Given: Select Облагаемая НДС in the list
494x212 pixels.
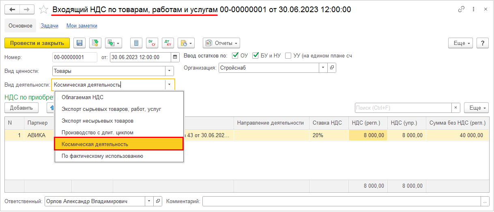Looking at the screenshot, I should pyautogui.click(x=119, y=97).
